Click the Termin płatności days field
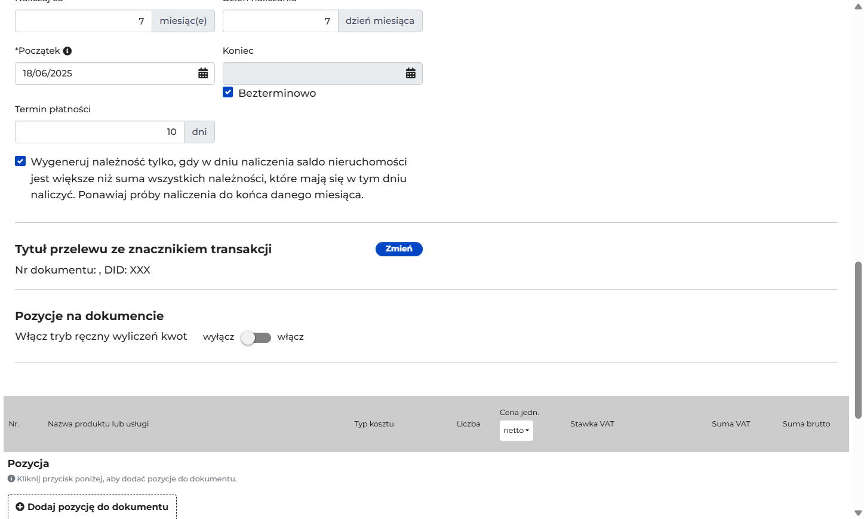Viewport: 864px width, 519px height. (x=100, y=132)
